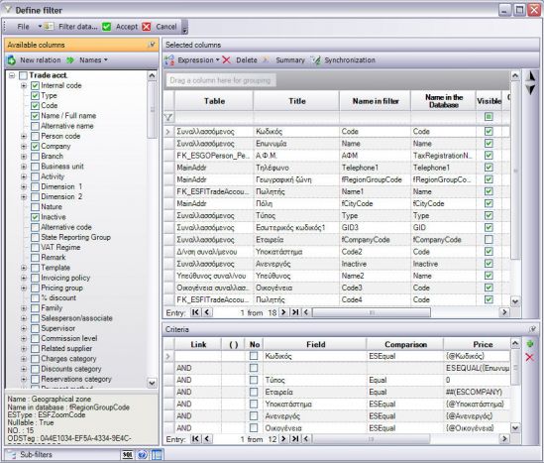
Task: Click the Sub-filters button label
Action: (x=36, y=455)
